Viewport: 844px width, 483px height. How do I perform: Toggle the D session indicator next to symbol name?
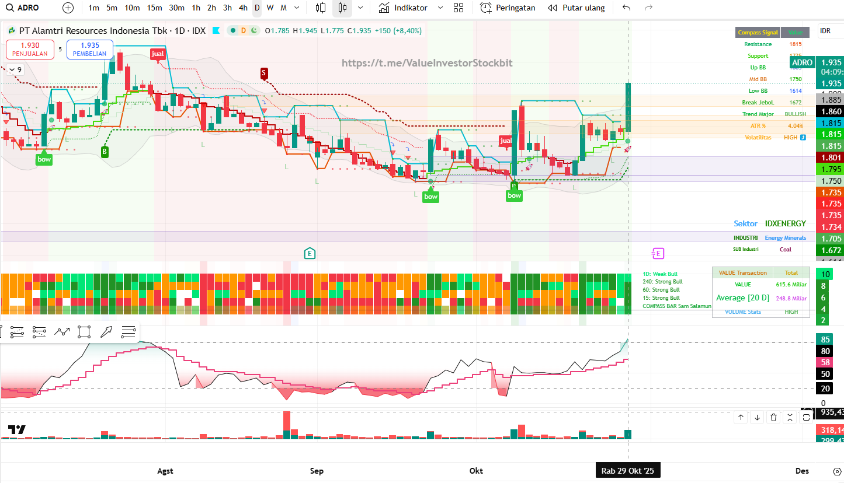click(x=244, y=30)
